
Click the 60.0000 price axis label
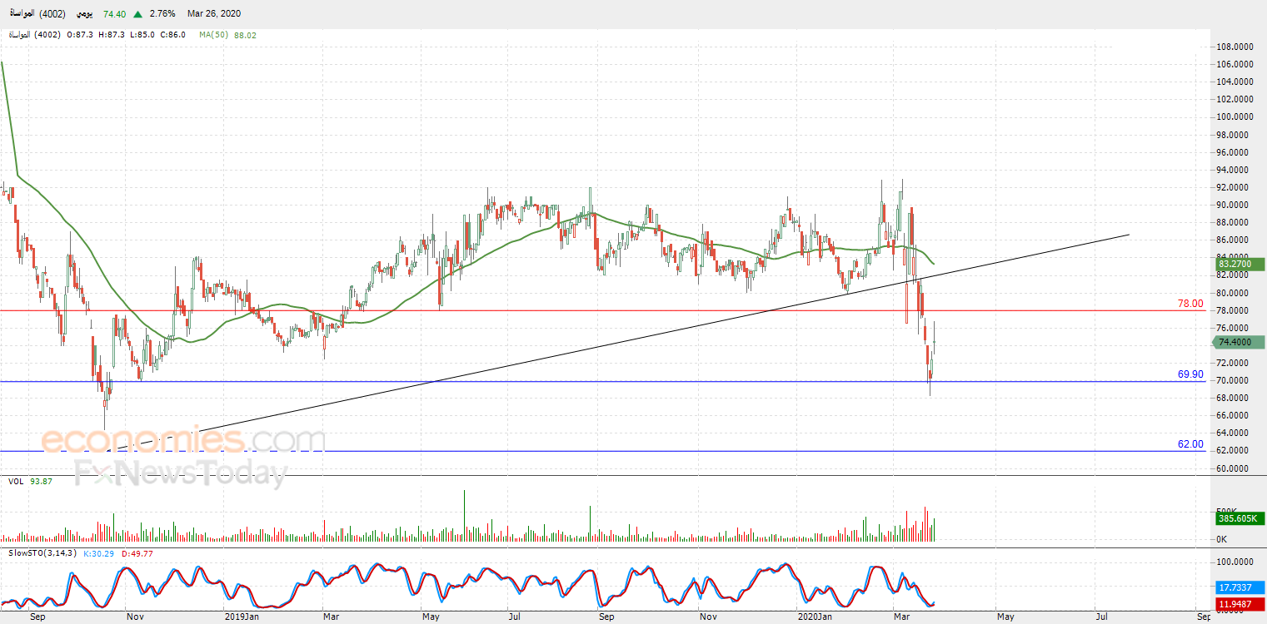tap(1234, 468)
